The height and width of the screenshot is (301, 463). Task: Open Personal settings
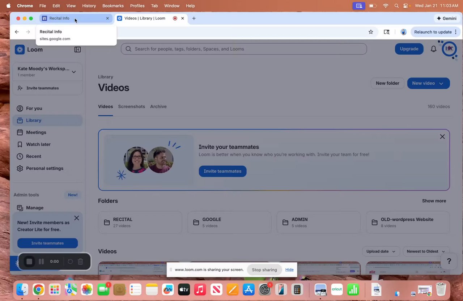(47, 168)
